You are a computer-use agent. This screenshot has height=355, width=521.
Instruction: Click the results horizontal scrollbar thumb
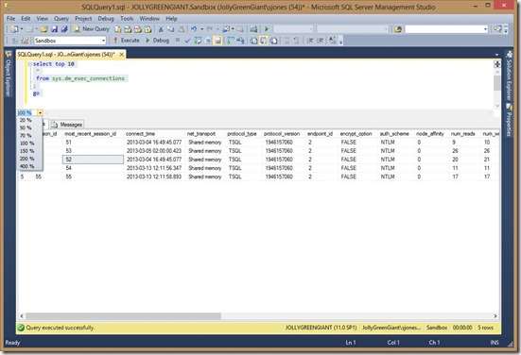[x=124, y=316]
